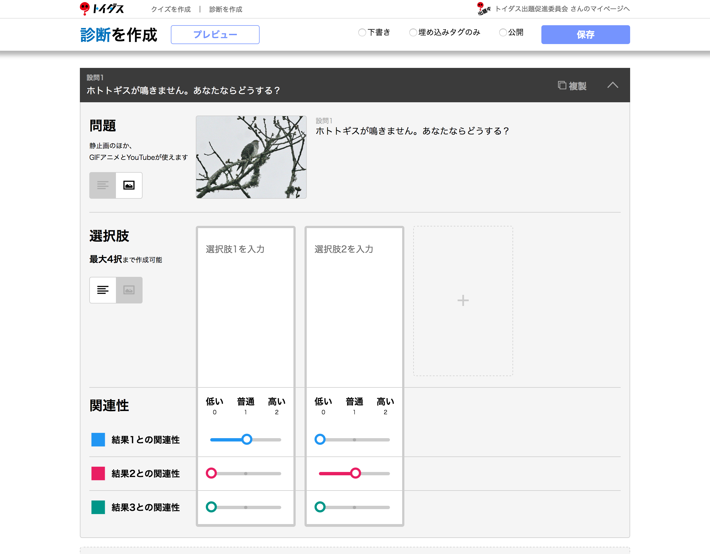Image resolution: width=710 pixels, height=554 pixels.
Task: Click 最大4択まで作成可能 text
Action: point(126,259)
